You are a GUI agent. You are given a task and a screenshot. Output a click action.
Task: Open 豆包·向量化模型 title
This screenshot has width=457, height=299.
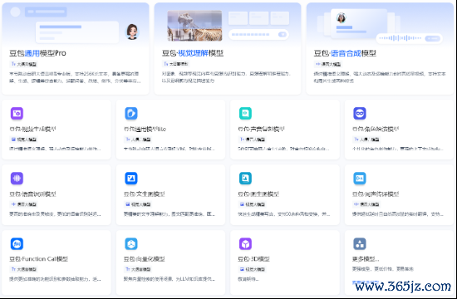coord(145,259)
